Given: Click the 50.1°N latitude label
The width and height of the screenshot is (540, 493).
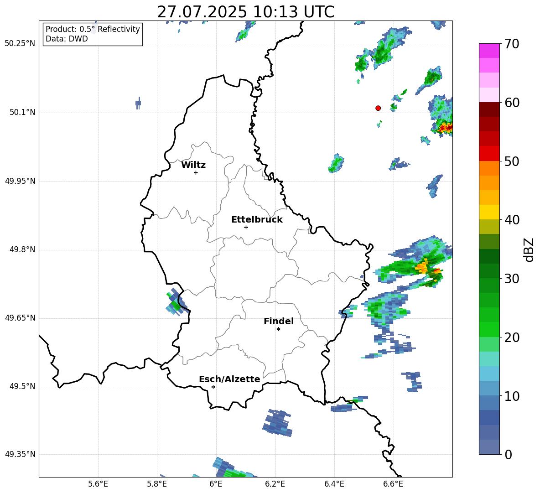Looking at the screenshot, I should (22, 113).
